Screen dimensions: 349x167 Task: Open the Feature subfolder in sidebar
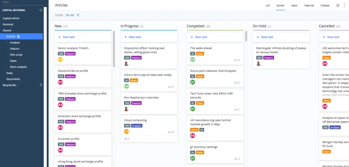14,49
